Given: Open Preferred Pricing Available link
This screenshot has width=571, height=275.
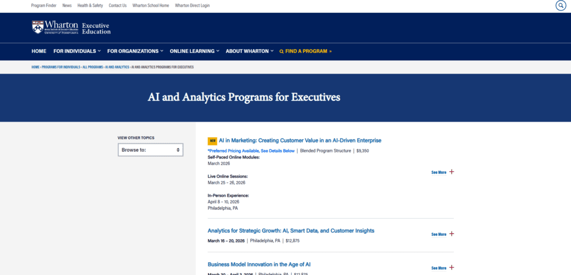Looking at the screenshot, I should tap(251, 151).
